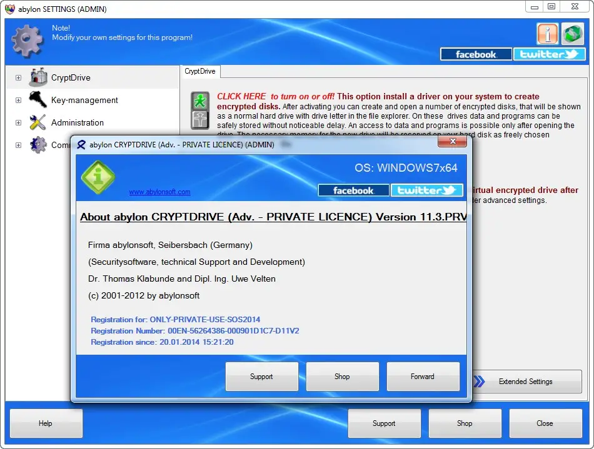Open twitter button in settings window header
This screenshot has height=449, width=594.
click(x=550, y=54)
